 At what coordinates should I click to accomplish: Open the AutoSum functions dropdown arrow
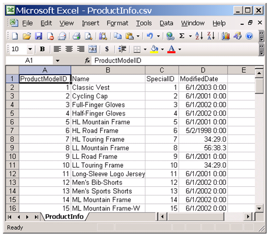click(x=190, y=36)
